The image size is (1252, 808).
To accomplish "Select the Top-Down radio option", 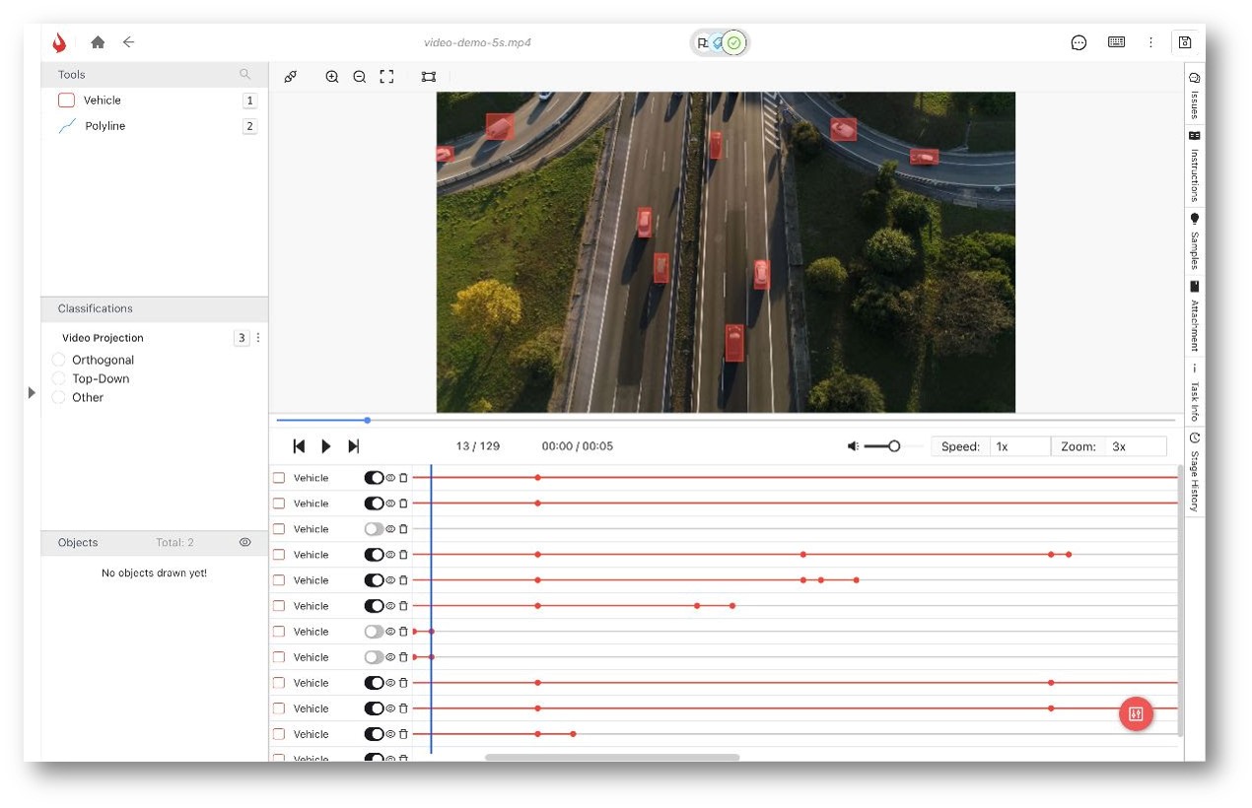I will tap(59, 379).
